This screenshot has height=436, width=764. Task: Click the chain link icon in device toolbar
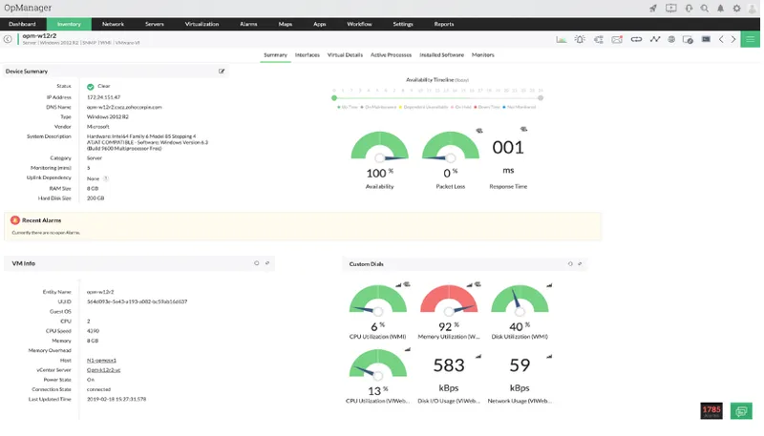636,39
